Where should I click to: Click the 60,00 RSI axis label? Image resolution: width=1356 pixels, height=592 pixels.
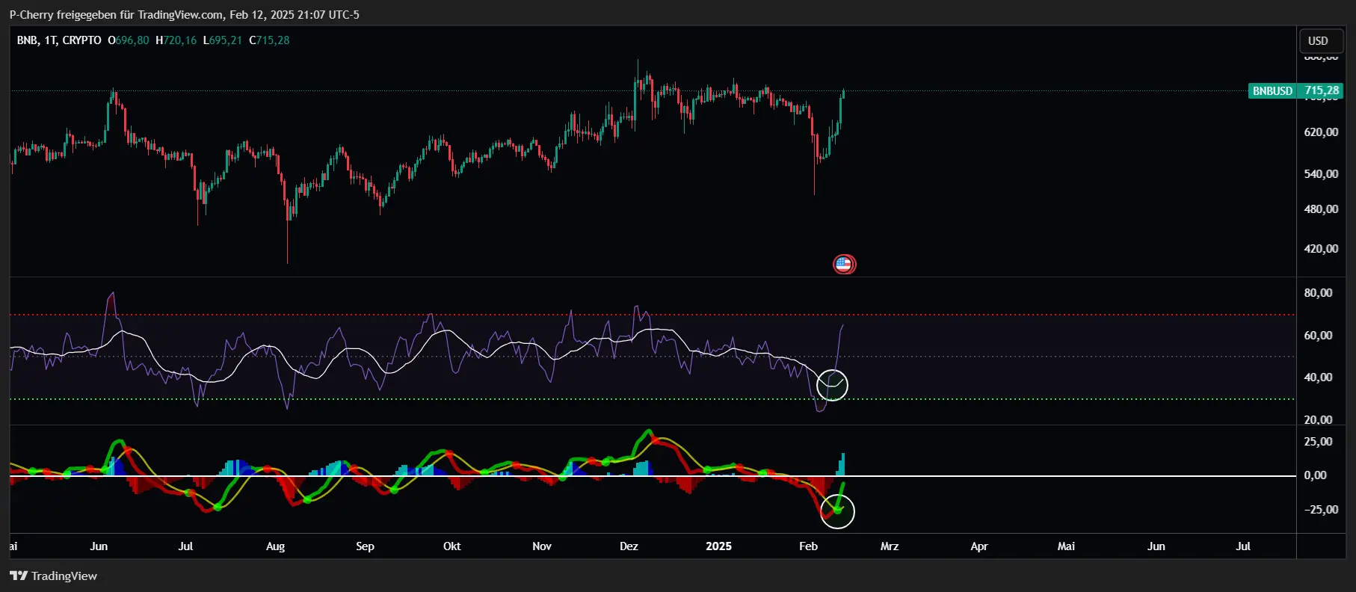1318,336
